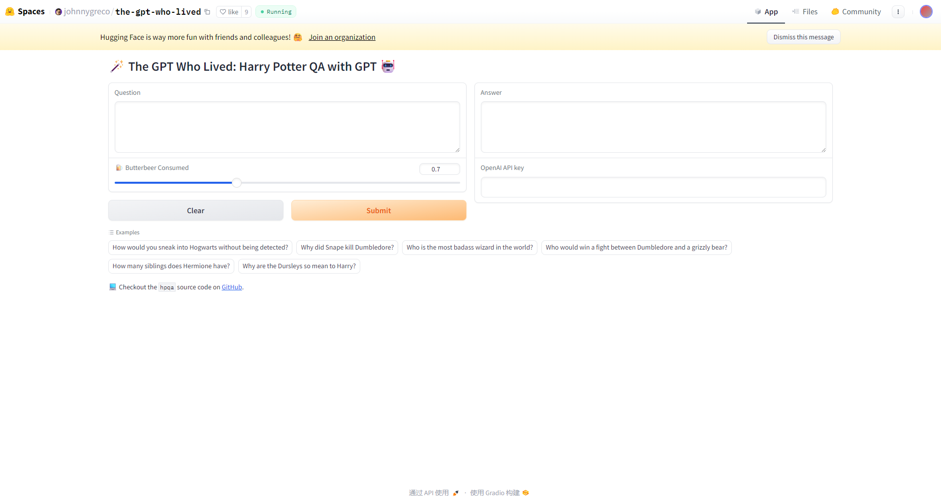Open the user profile avatar menu
The image size is (941, 504).
pyautogui.click(x=926, y=12)
